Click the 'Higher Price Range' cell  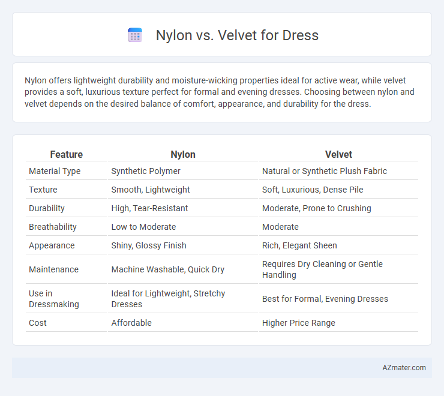coord(298,323)
